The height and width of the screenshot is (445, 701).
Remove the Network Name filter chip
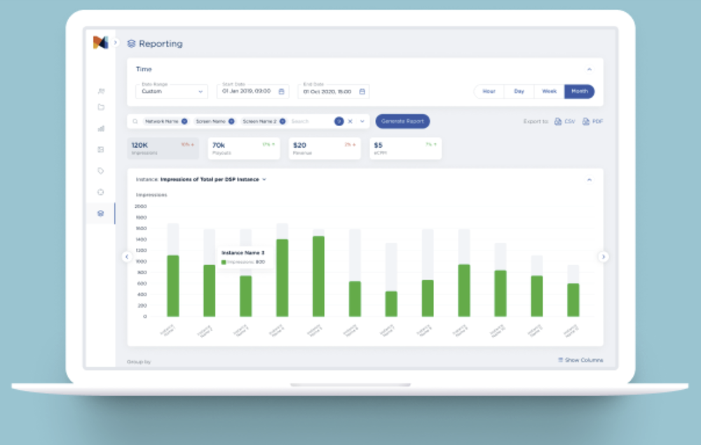pyautogui.click(x=184, y=122)
